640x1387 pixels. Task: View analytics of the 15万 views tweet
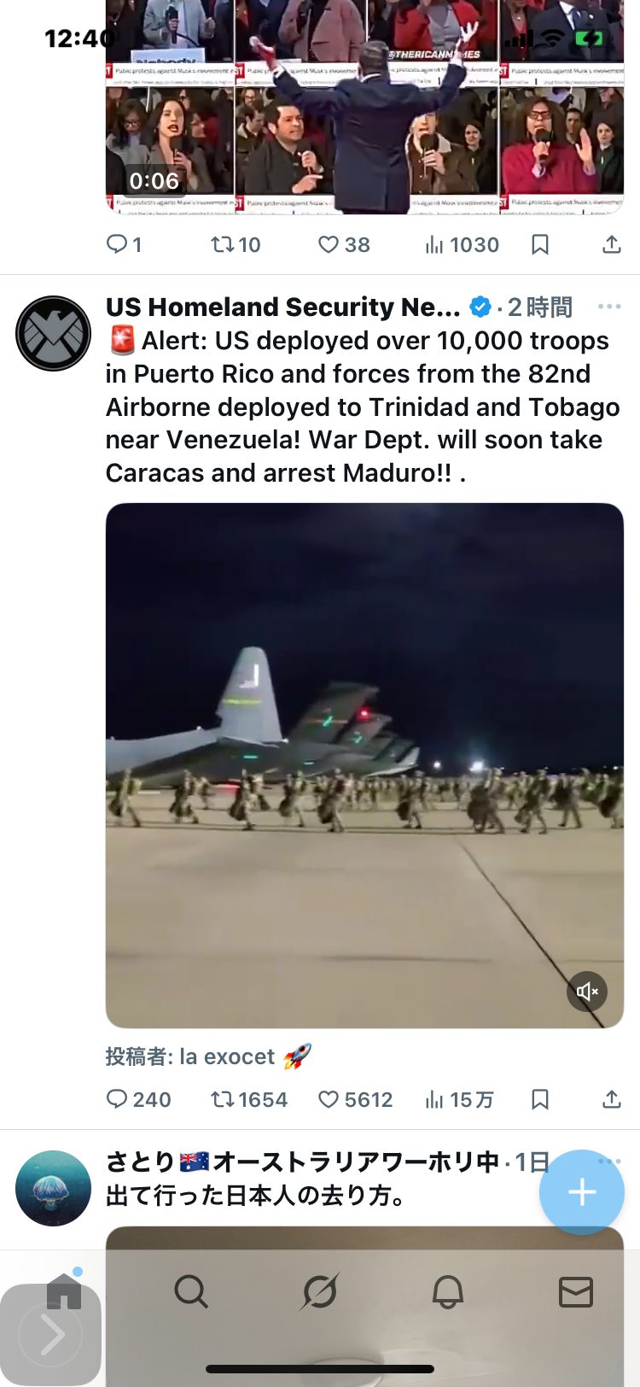tap(460, 1099)
